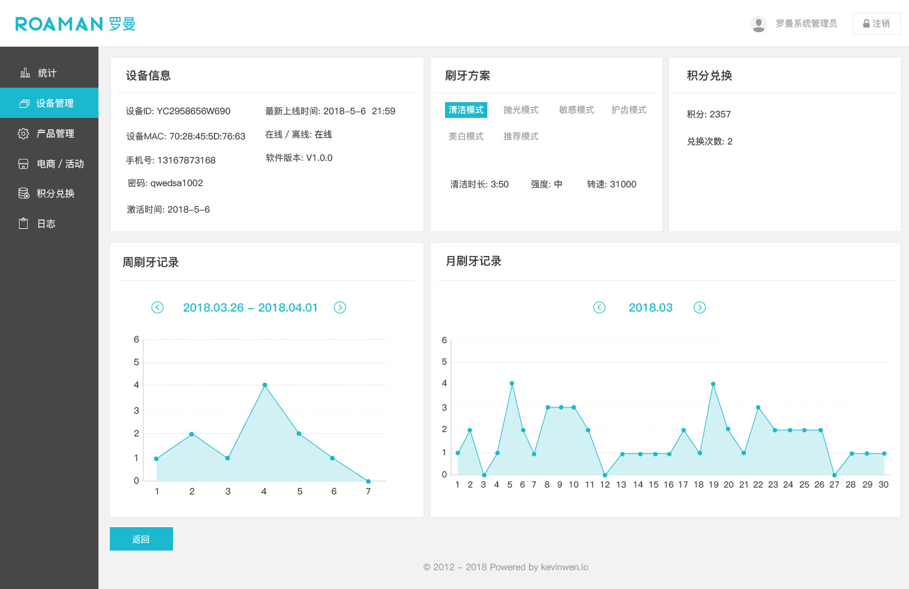Click the points exchange coins icon
This screenshot has width=909, height=589.
(23, 194)
